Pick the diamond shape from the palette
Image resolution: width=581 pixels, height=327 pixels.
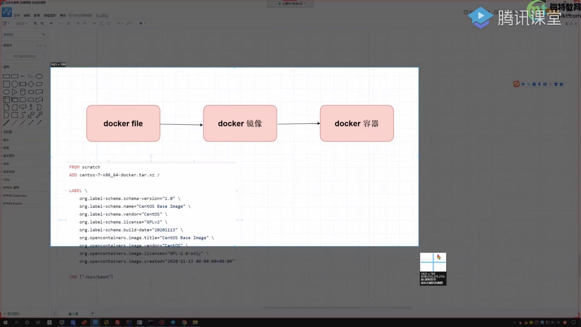31,84
